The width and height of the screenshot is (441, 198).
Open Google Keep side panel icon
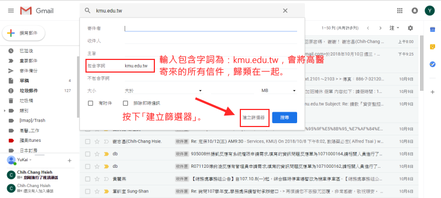tap(433, 47)
